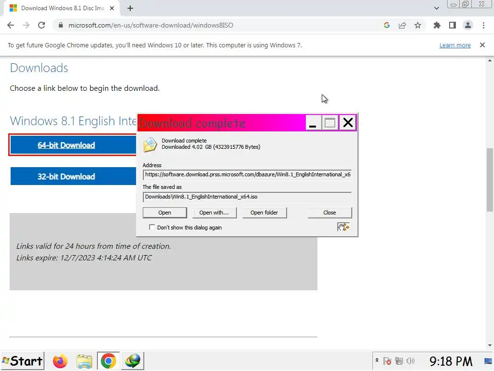The image size is (494, 371).
Task: Click the volume speaker tray icon
Action: [x=411, y=361]
